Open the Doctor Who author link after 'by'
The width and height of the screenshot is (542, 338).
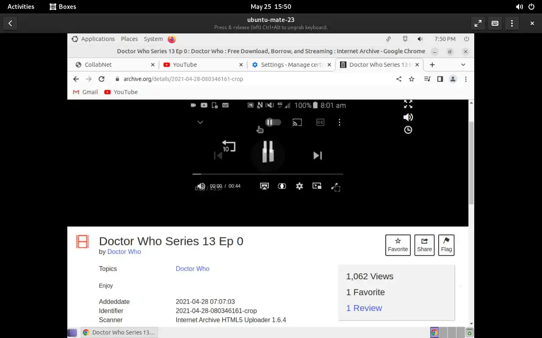click(x=124, y=251)
